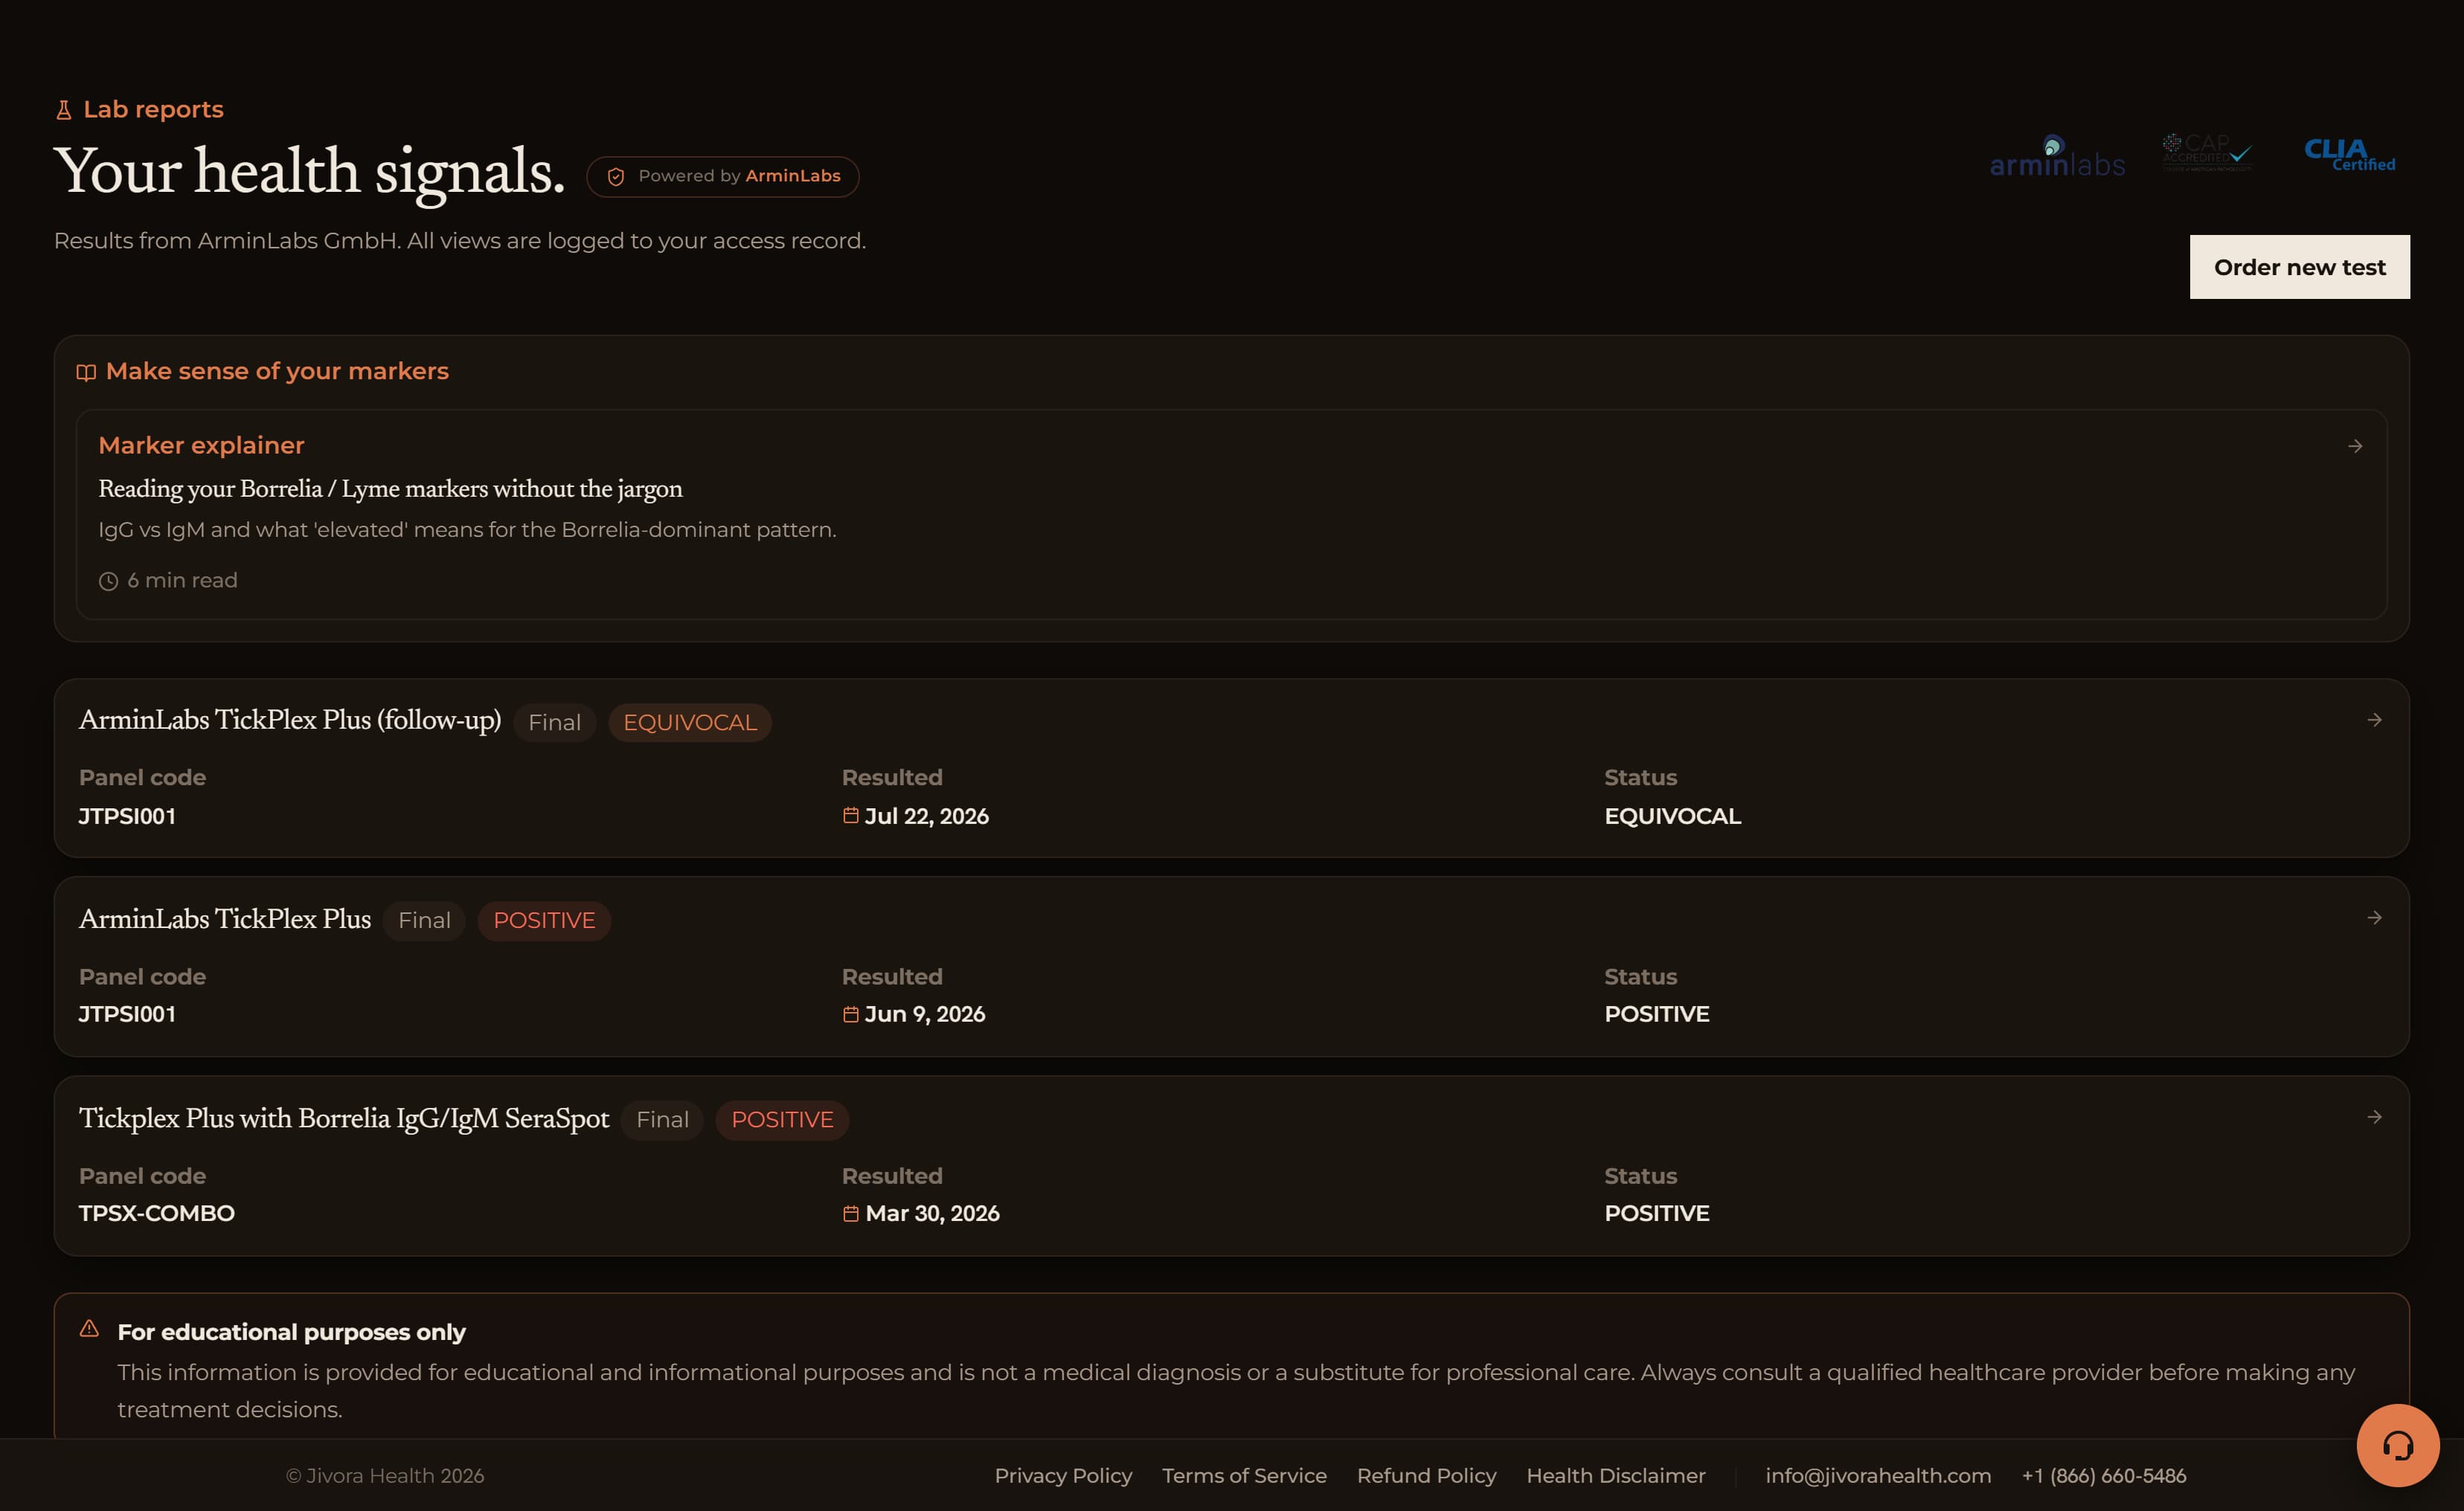Open the Privacy Policy link
The width and height of the screenshot is (2464, 1511).
pyautogui.click(x=1063, y=1476)
